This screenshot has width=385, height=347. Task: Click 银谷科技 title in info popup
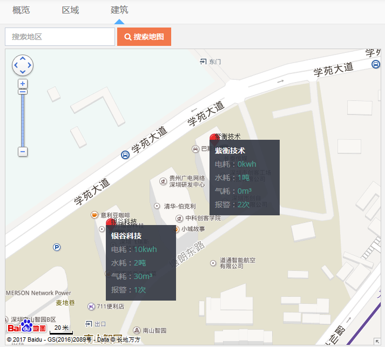coord(126,236)
